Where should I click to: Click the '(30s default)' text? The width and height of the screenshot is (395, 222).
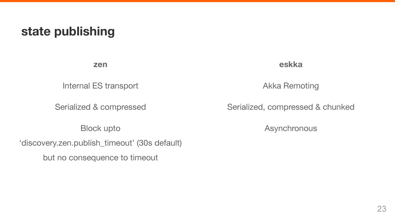[x=159, y=143]
